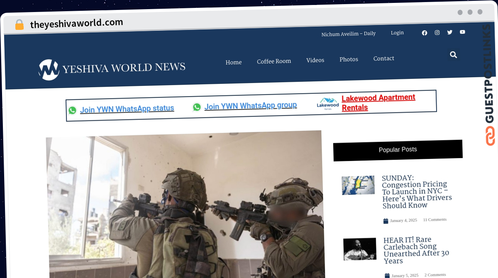Click the search magnifier icon

[453, 54]
